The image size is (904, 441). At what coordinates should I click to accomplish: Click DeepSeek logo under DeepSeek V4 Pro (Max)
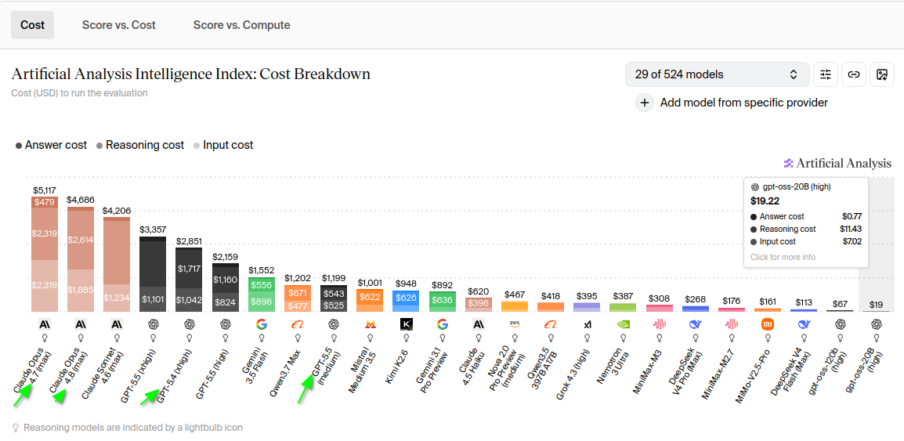pos(696,324)
